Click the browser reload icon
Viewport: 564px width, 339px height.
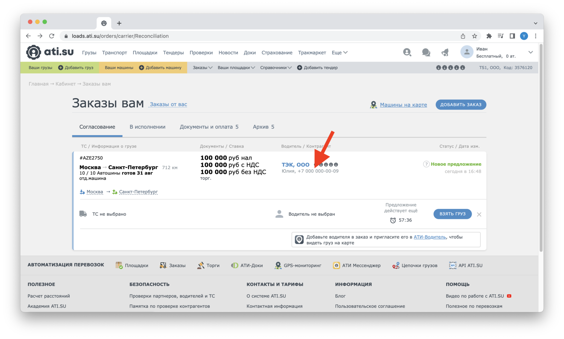(x=52, y=36)
